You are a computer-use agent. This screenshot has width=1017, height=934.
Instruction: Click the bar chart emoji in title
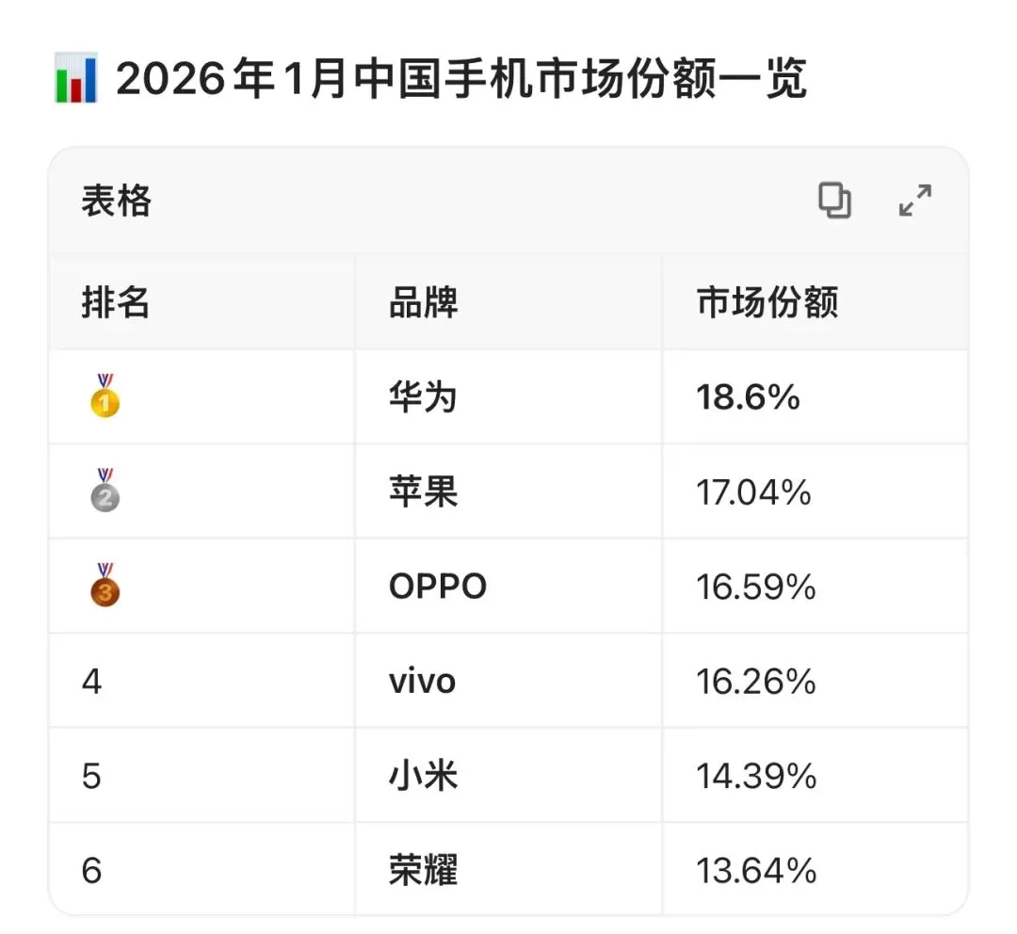click(76, 78)
